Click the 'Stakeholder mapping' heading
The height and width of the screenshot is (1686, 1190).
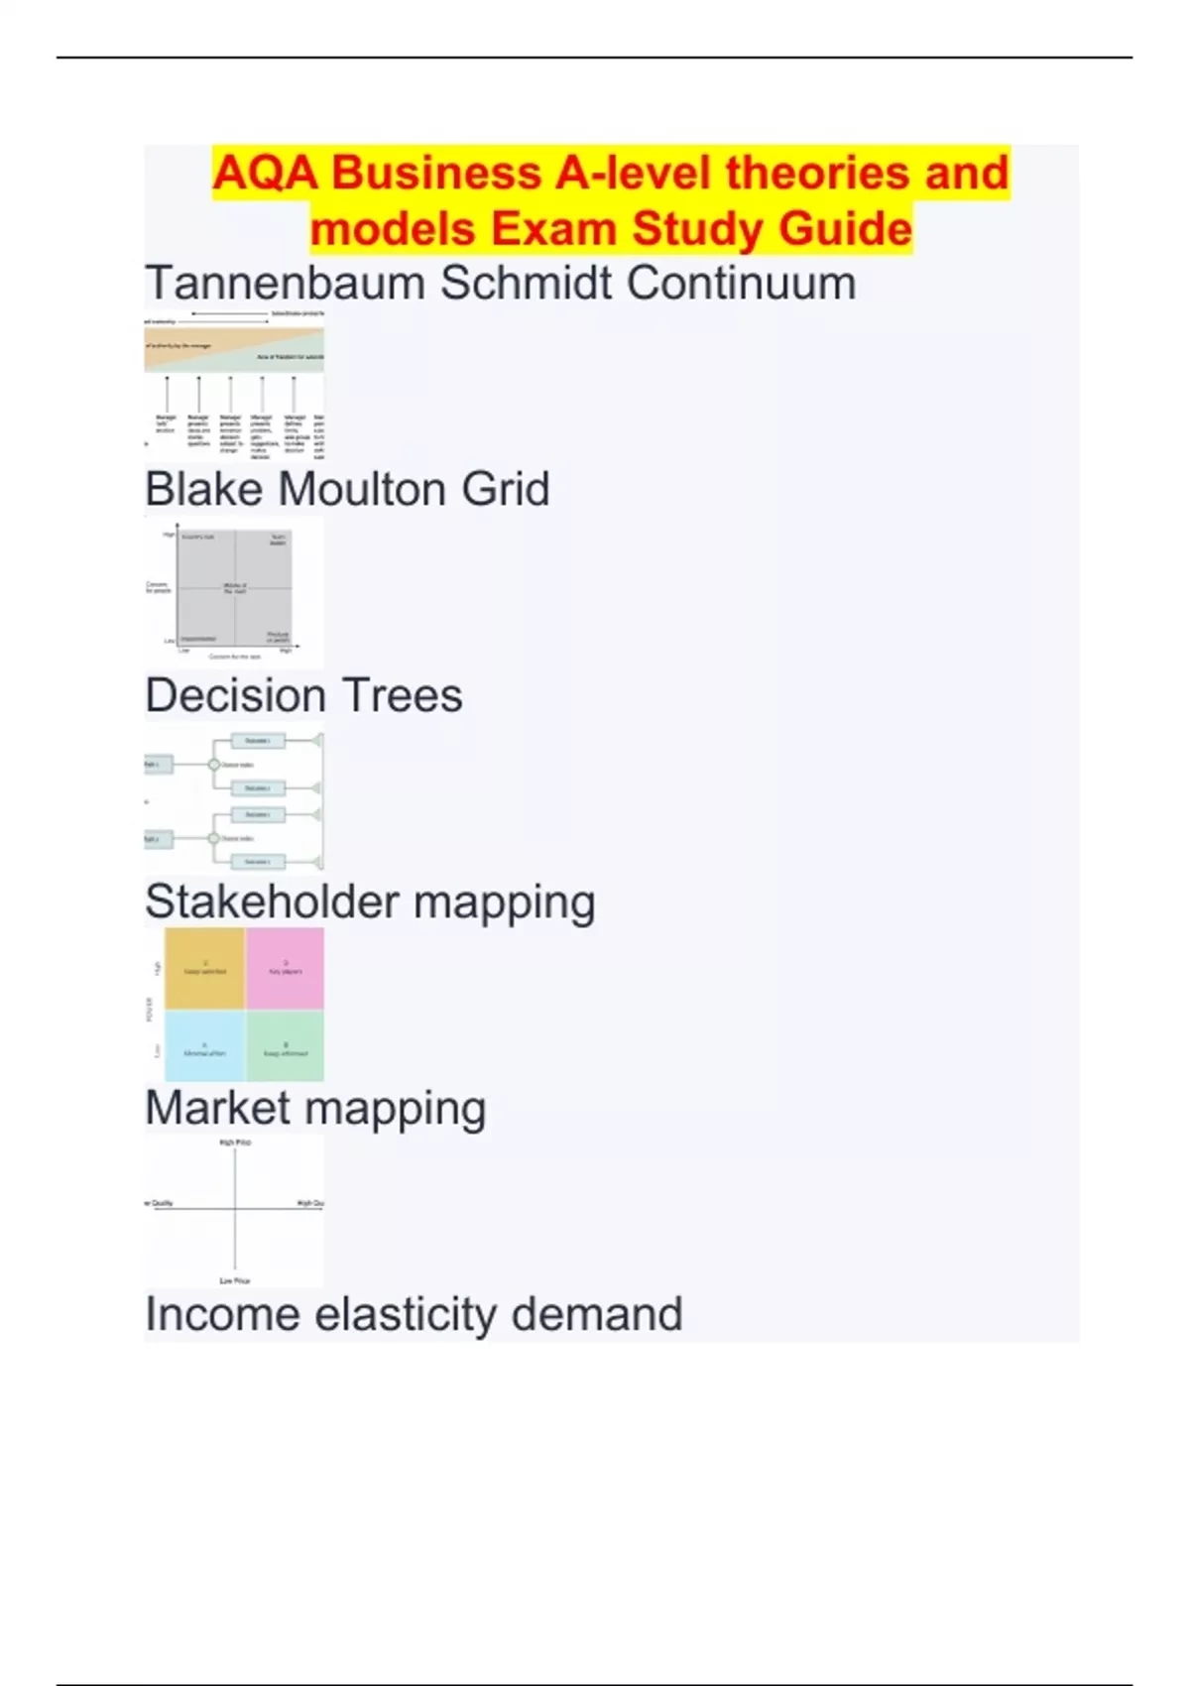[x=370, y=903]
